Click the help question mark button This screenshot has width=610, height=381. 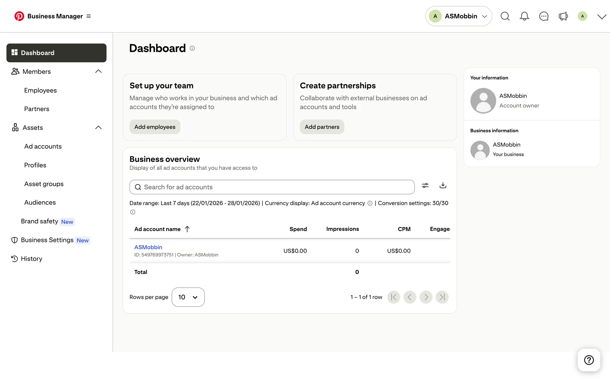[589, 360]
